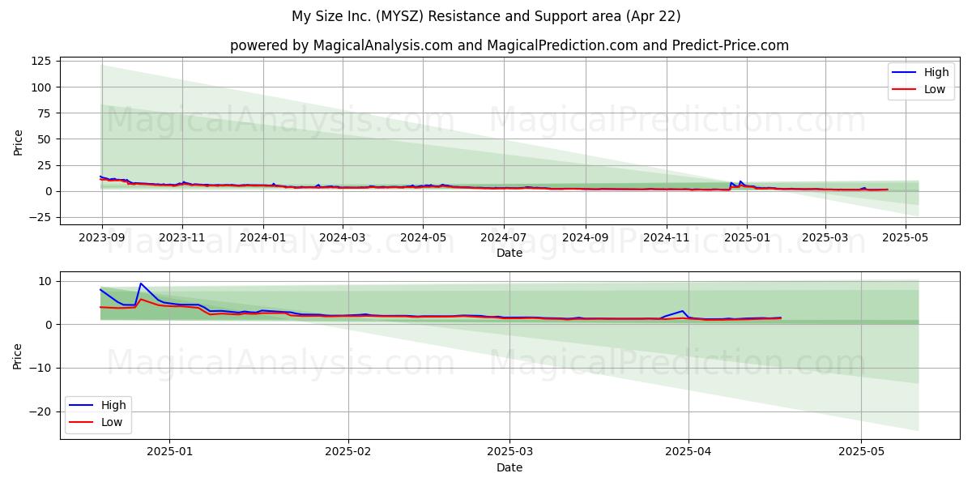
Task: Click the 'Price' y-axis label of the top chart
Action: (x=19, y=142)
